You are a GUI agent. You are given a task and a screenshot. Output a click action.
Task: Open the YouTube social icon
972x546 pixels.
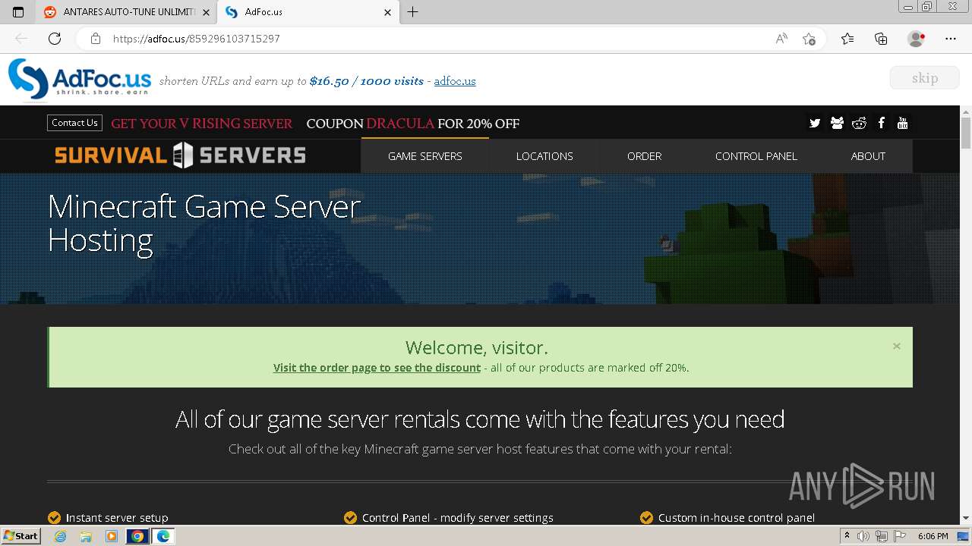coord(902,123)
